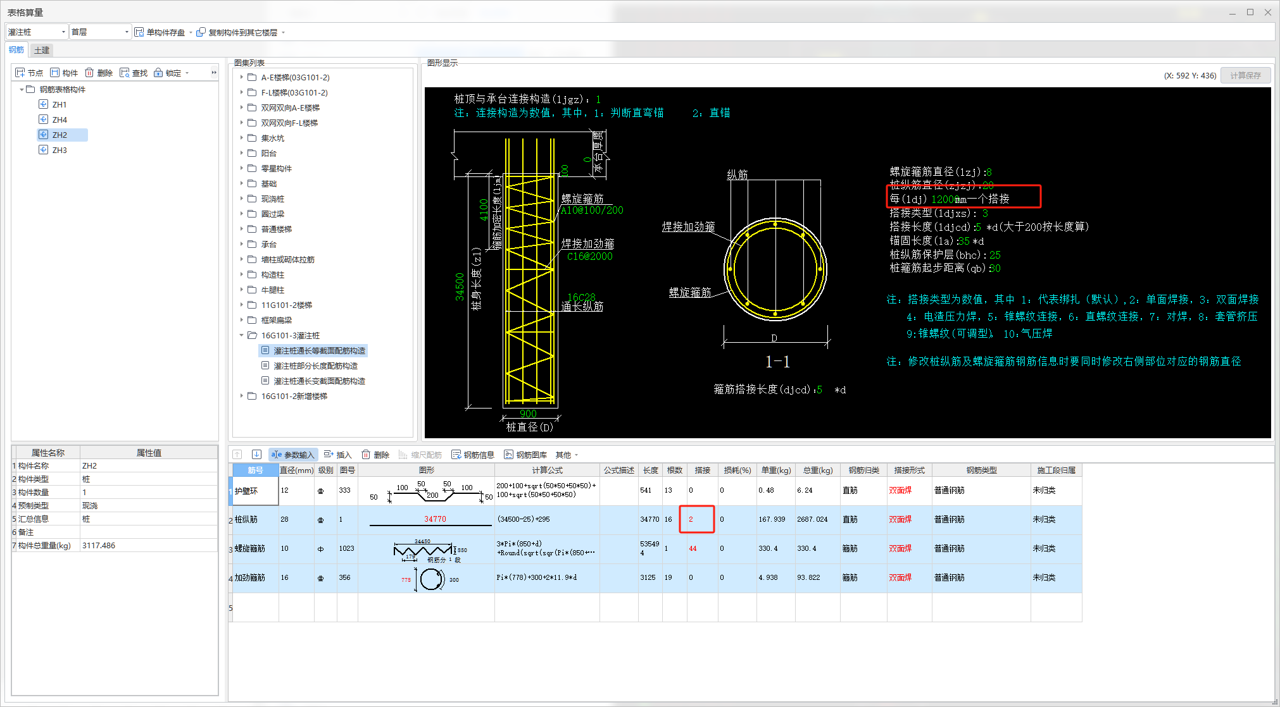Expand the 集水坑 folder
Screen dimensions: 1280x707
(241, 138)
